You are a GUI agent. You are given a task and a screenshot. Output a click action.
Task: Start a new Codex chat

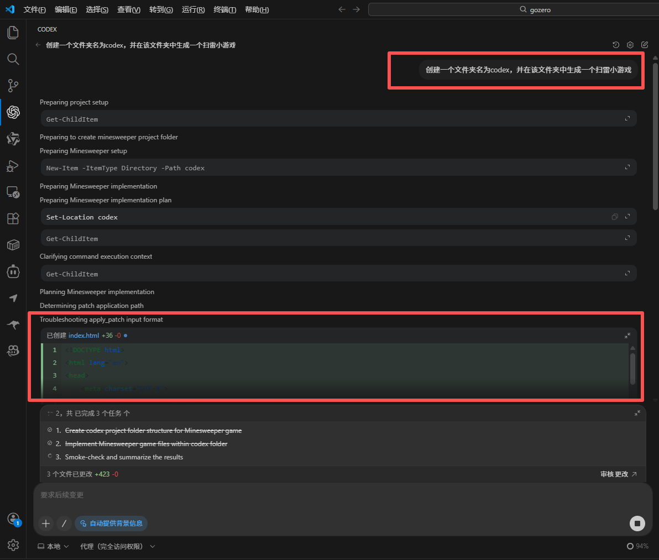pyautogui.click(x=645, y=45)
